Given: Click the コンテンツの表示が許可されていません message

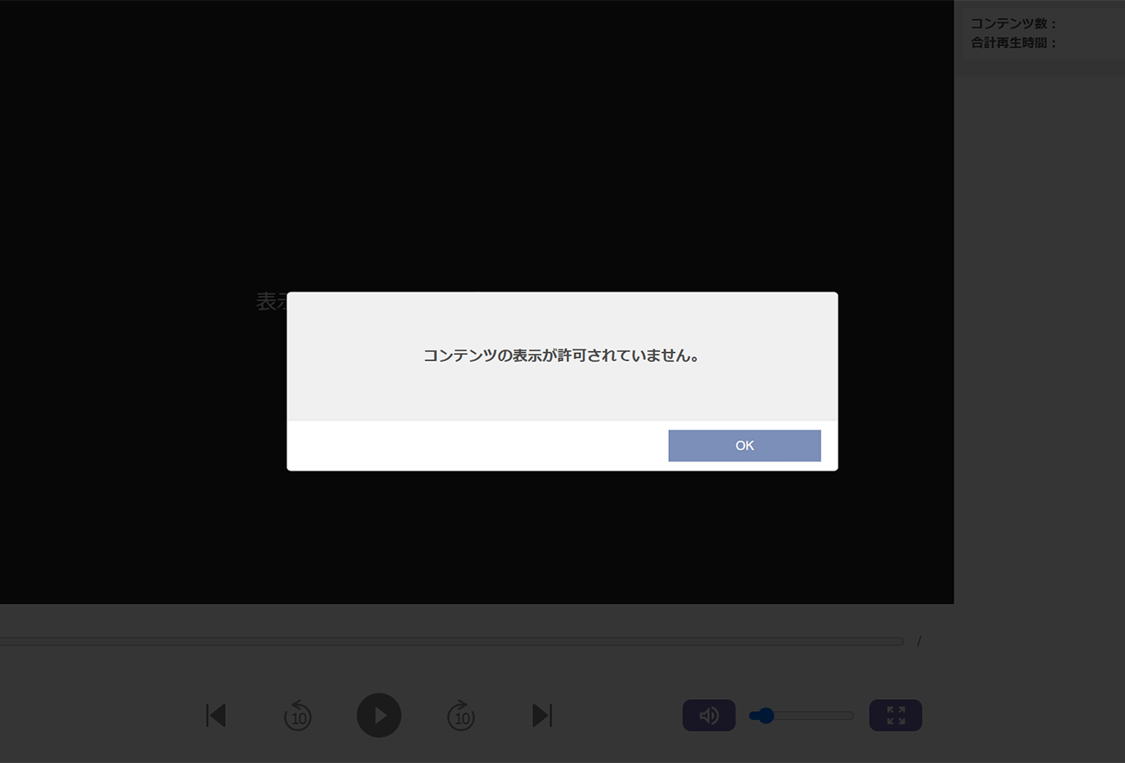Looking at the screenshot, I should click(x=562, y=356).
